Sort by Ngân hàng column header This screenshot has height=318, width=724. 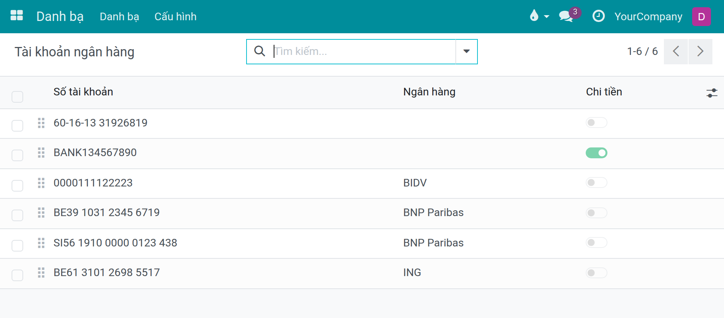[429, 92]
